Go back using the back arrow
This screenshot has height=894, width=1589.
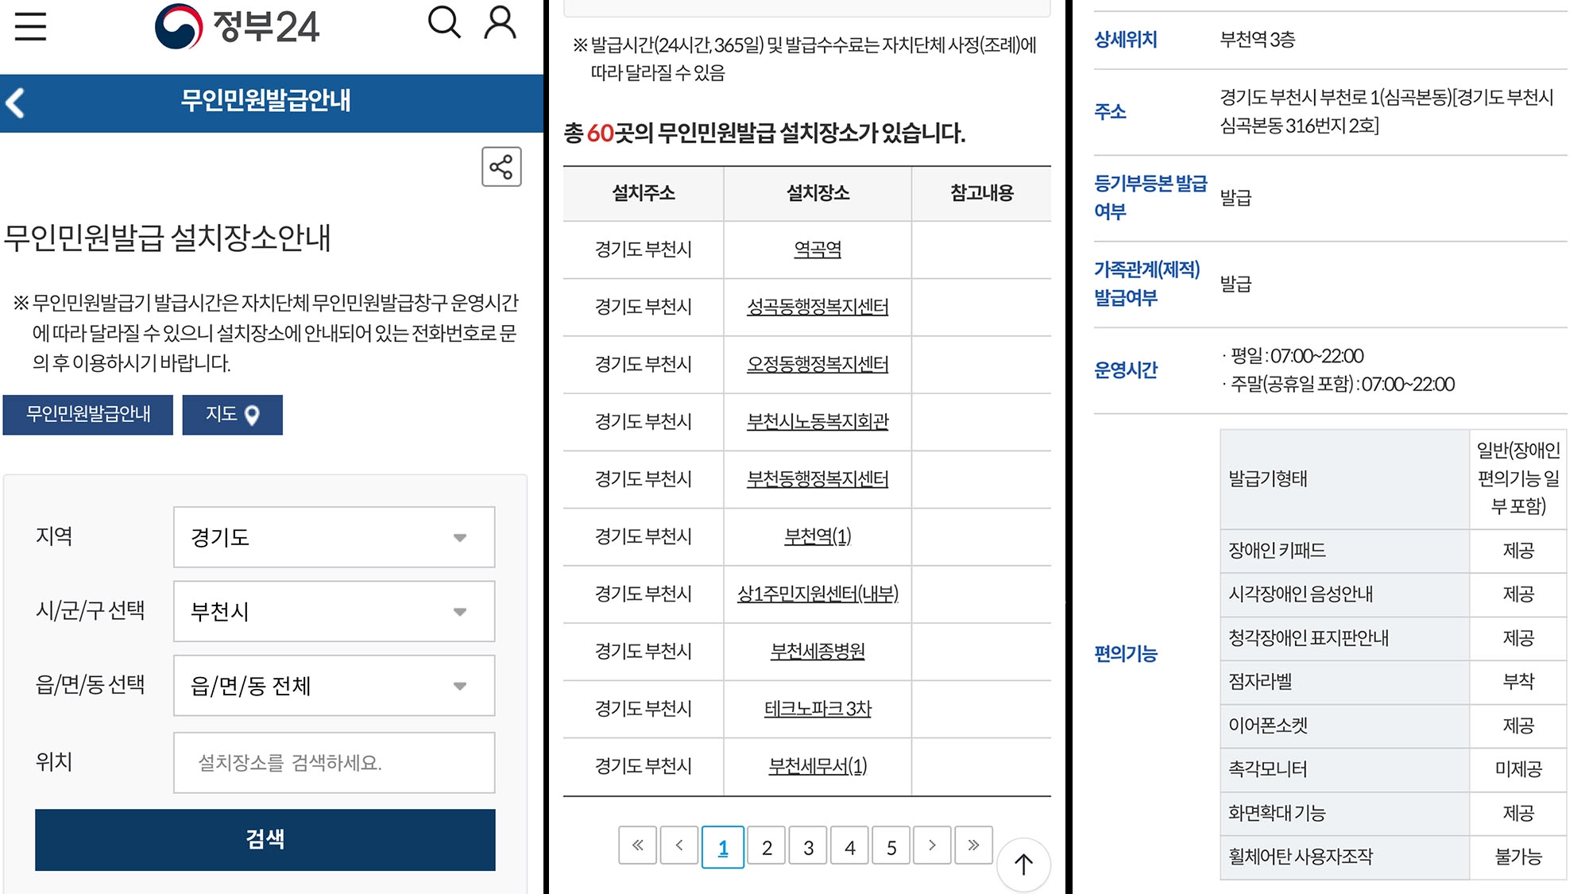pyautogui.click(x=13, y=101)
